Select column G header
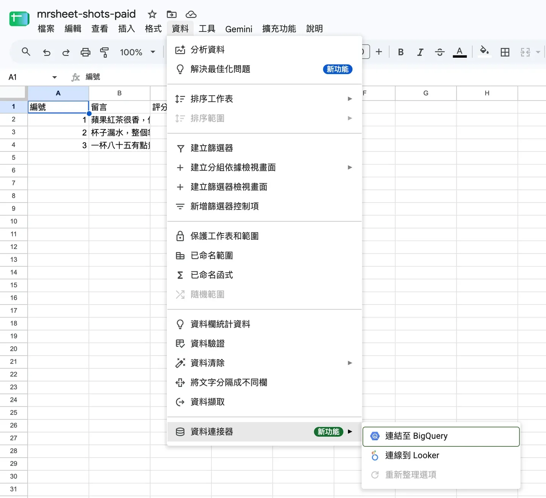This screenshot has width=546, height=498. pos(426,93)
